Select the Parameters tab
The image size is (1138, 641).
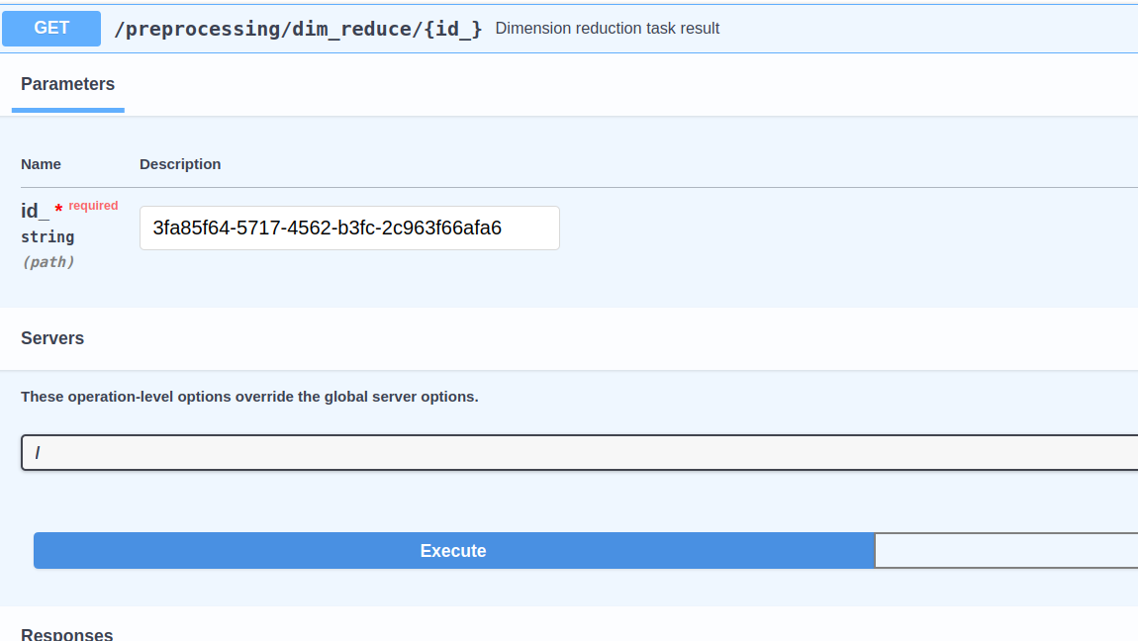(67, 84)
